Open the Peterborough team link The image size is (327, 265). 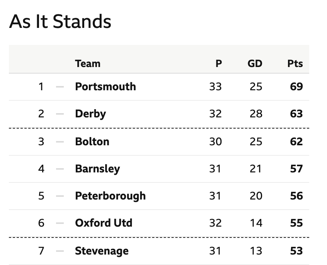(110, 196)
